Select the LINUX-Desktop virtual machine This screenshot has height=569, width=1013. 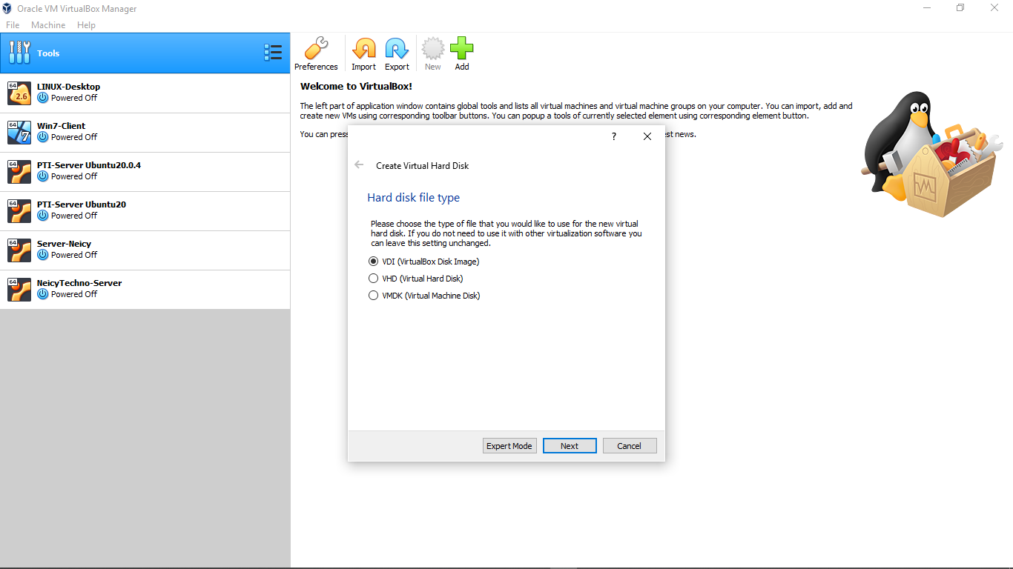pyautogui.click(x=145, y=93)
